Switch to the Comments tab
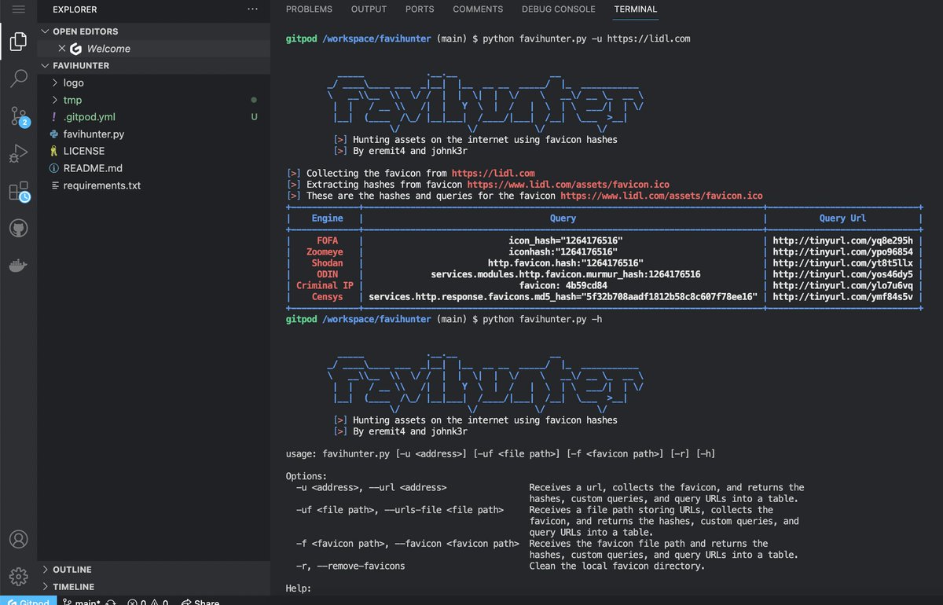Screen dimensions: 943x605 478,9
